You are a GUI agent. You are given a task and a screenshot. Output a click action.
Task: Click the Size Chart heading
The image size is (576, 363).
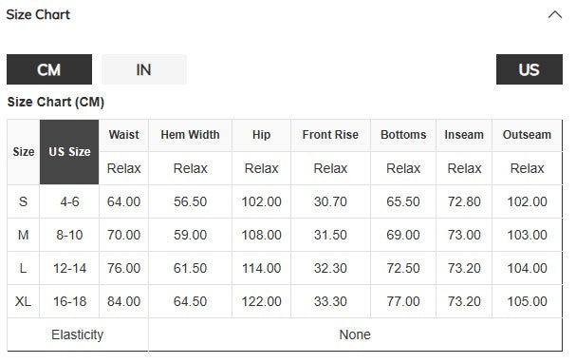click(x=38, y=14)
